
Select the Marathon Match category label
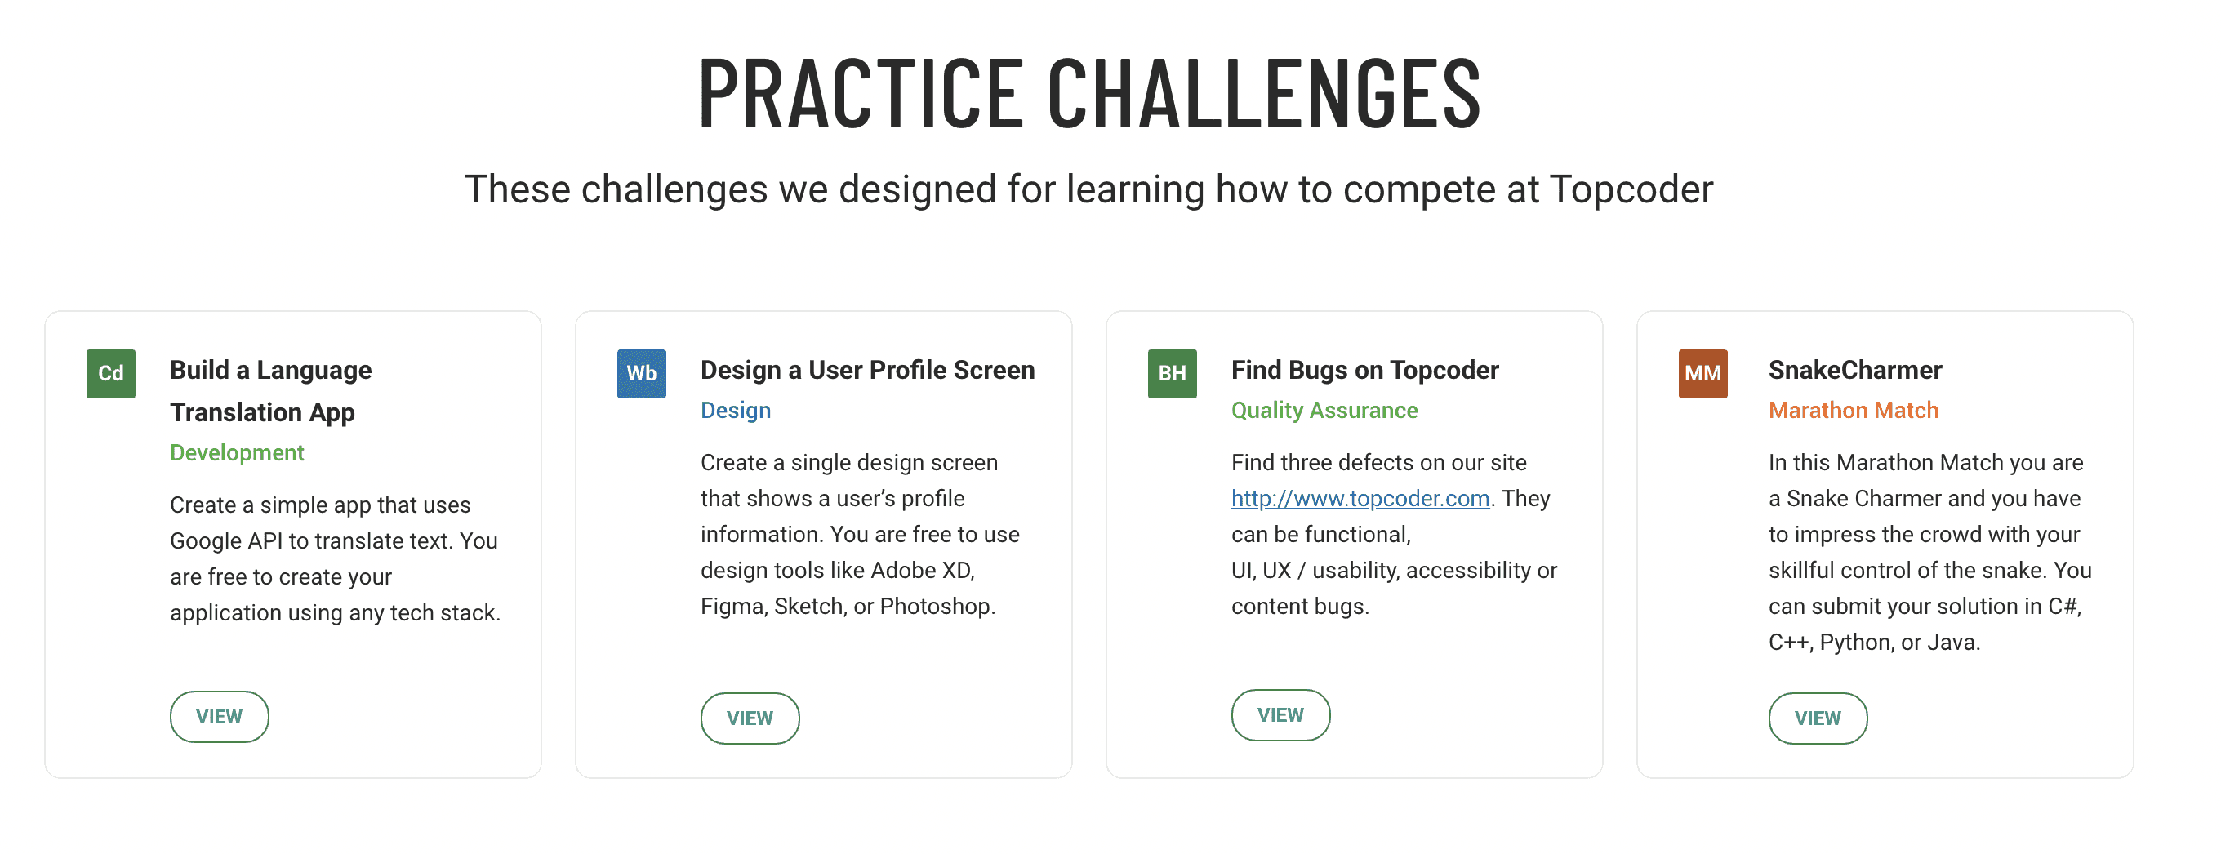[1853, 410]
